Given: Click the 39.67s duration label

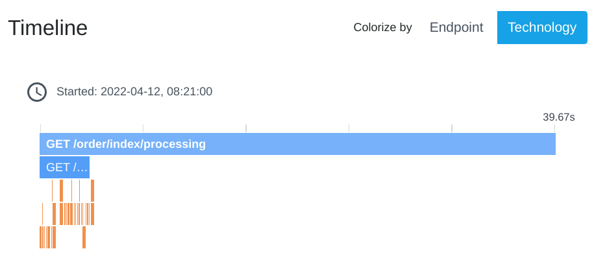Looking at the screenshot, I should (x=558, y=117).
